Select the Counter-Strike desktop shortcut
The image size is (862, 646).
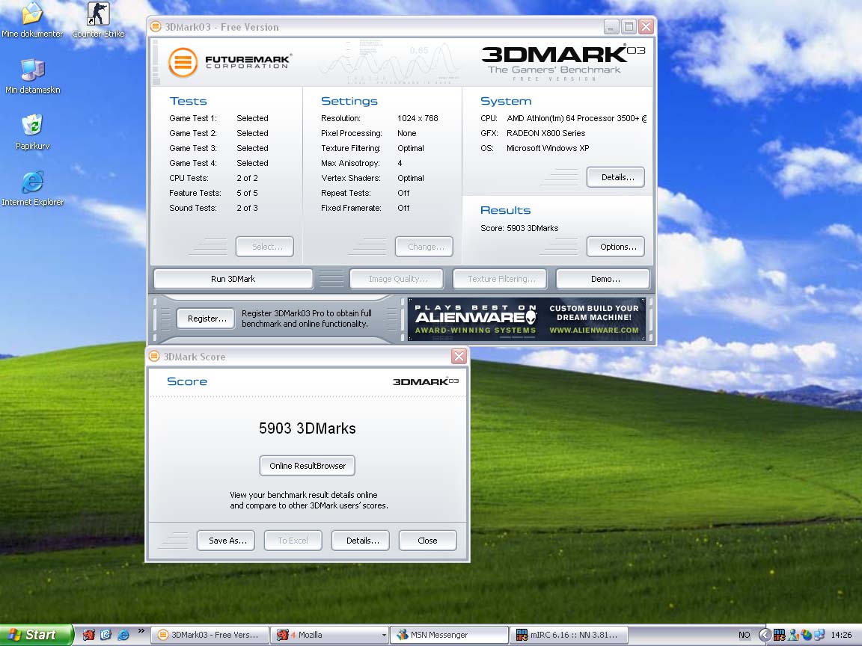(x=99, y=19)
